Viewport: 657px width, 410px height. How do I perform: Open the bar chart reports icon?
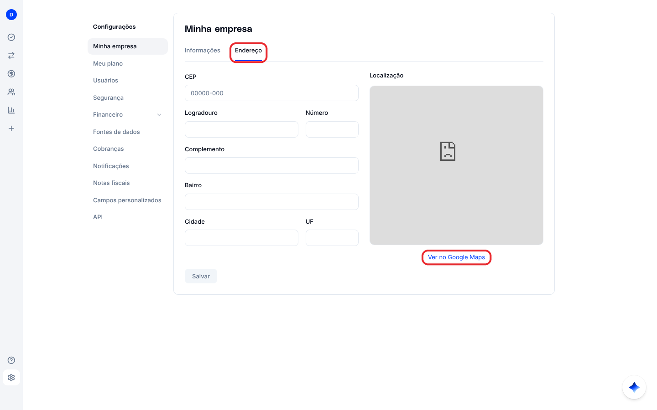(11, 110)
